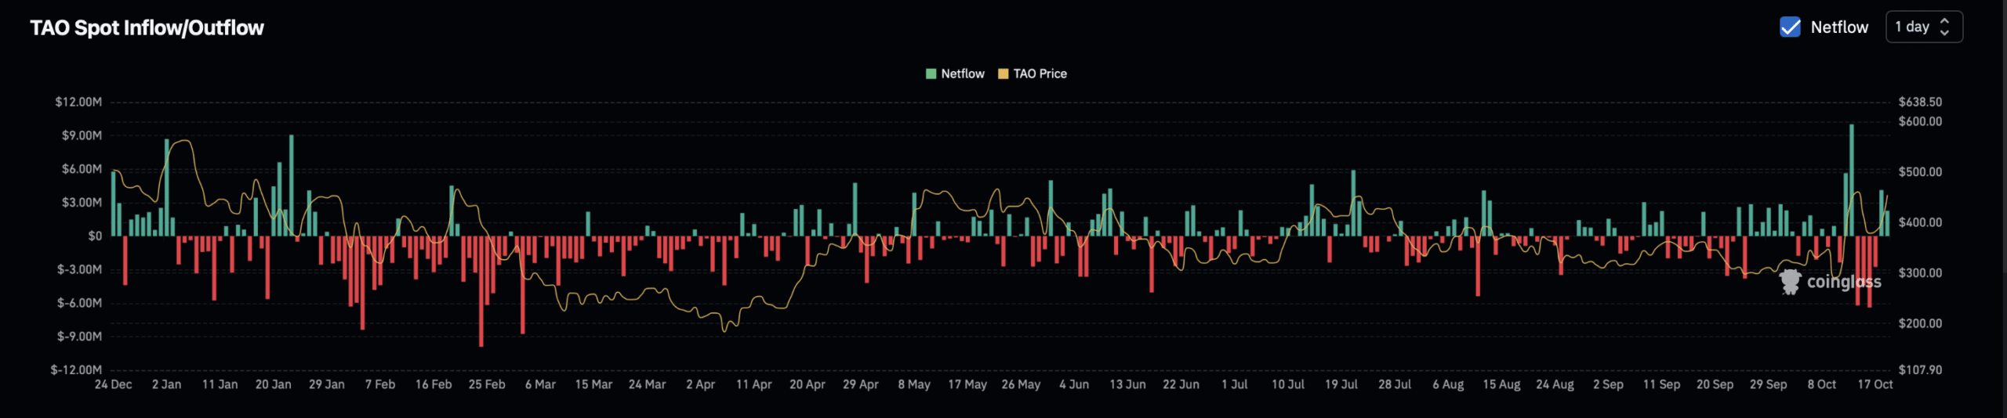
Task: Click the yellow TAO Price legend swatch
Action: click(x=1003, y=74)
